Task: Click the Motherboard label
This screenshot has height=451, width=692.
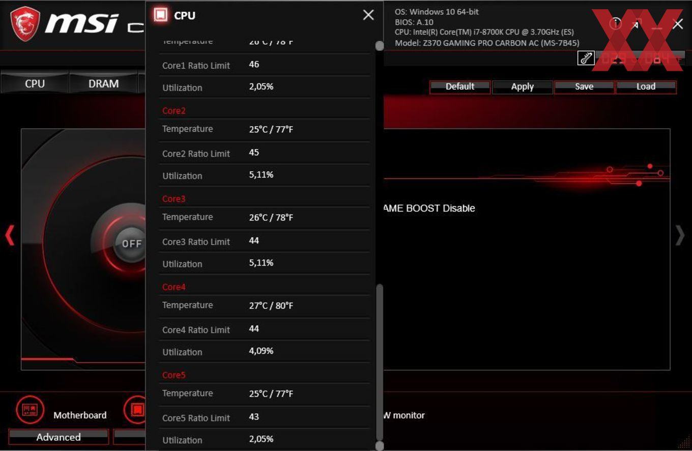Action: coord(80,415)
